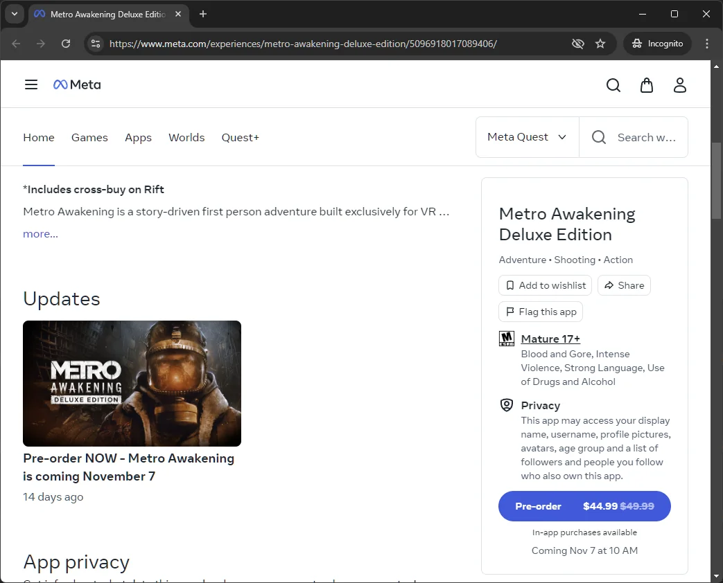Image resolution: width=723 pixels, height=583 pixels.
Task: Select the Metro Awakening Deluxe Edition browser tab
Action: [109, 15]
